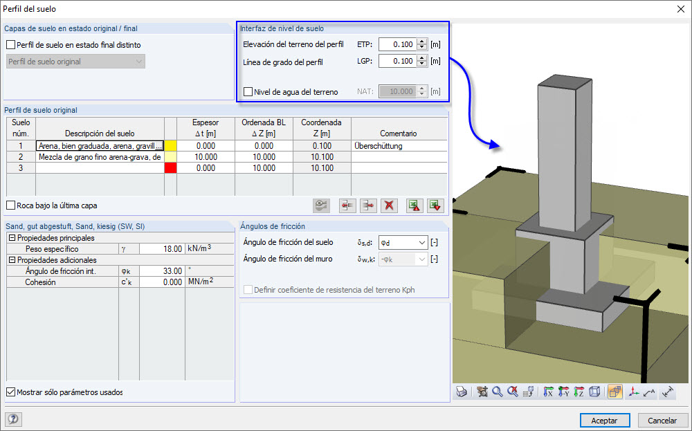Increase ETP value with up spinner
The width and height of the screenshot is (692, 431).
pos(422,42)
